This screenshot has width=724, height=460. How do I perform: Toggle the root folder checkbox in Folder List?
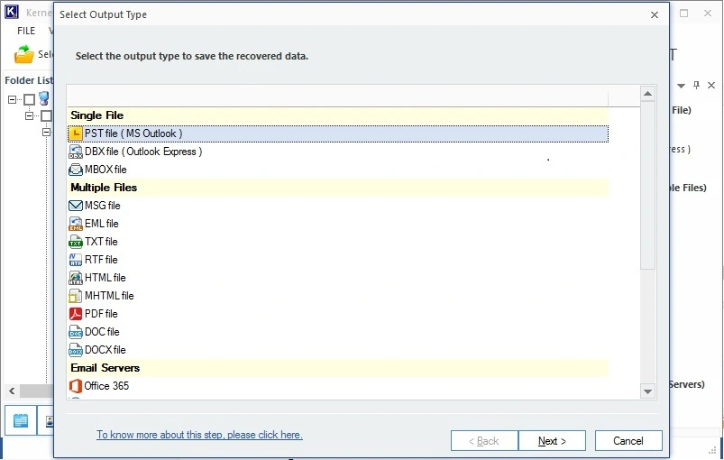[x=30, y=99]
